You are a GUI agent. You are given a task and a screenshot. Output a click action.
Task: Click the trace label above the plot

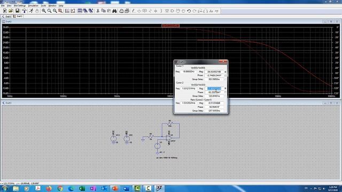[170, 26]
